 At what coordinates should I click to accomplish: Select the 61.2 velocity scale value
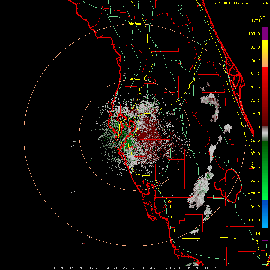[x=255, y=74]
